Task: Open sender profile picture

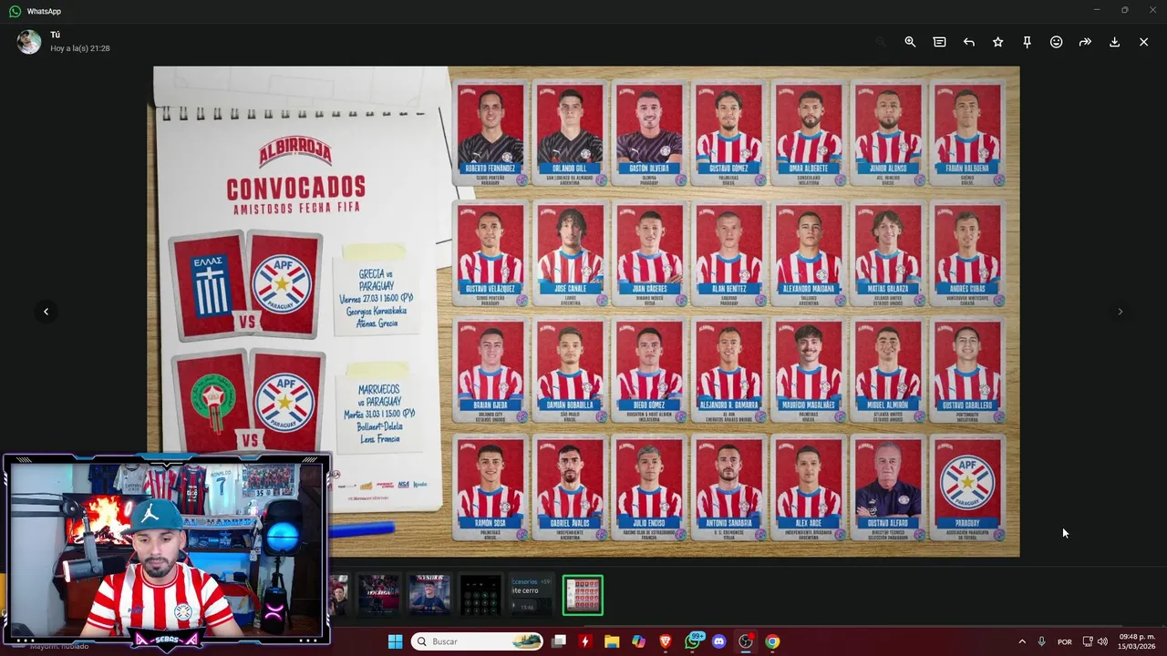Action: point(29,42)
